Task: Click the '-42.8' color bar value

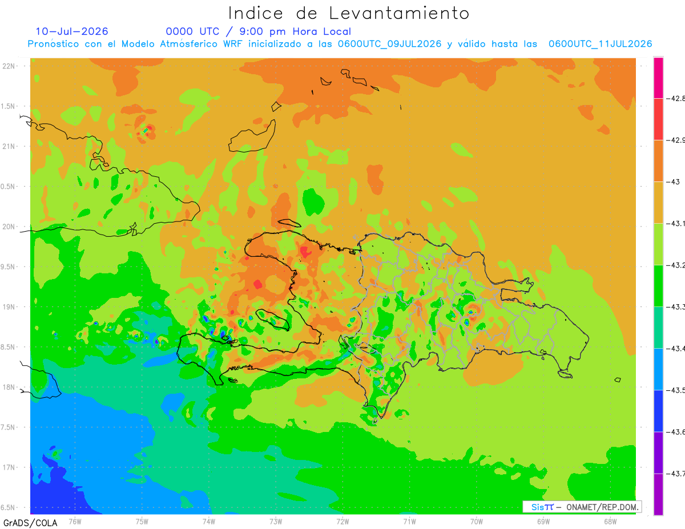Action: click(x=675, y=98)
